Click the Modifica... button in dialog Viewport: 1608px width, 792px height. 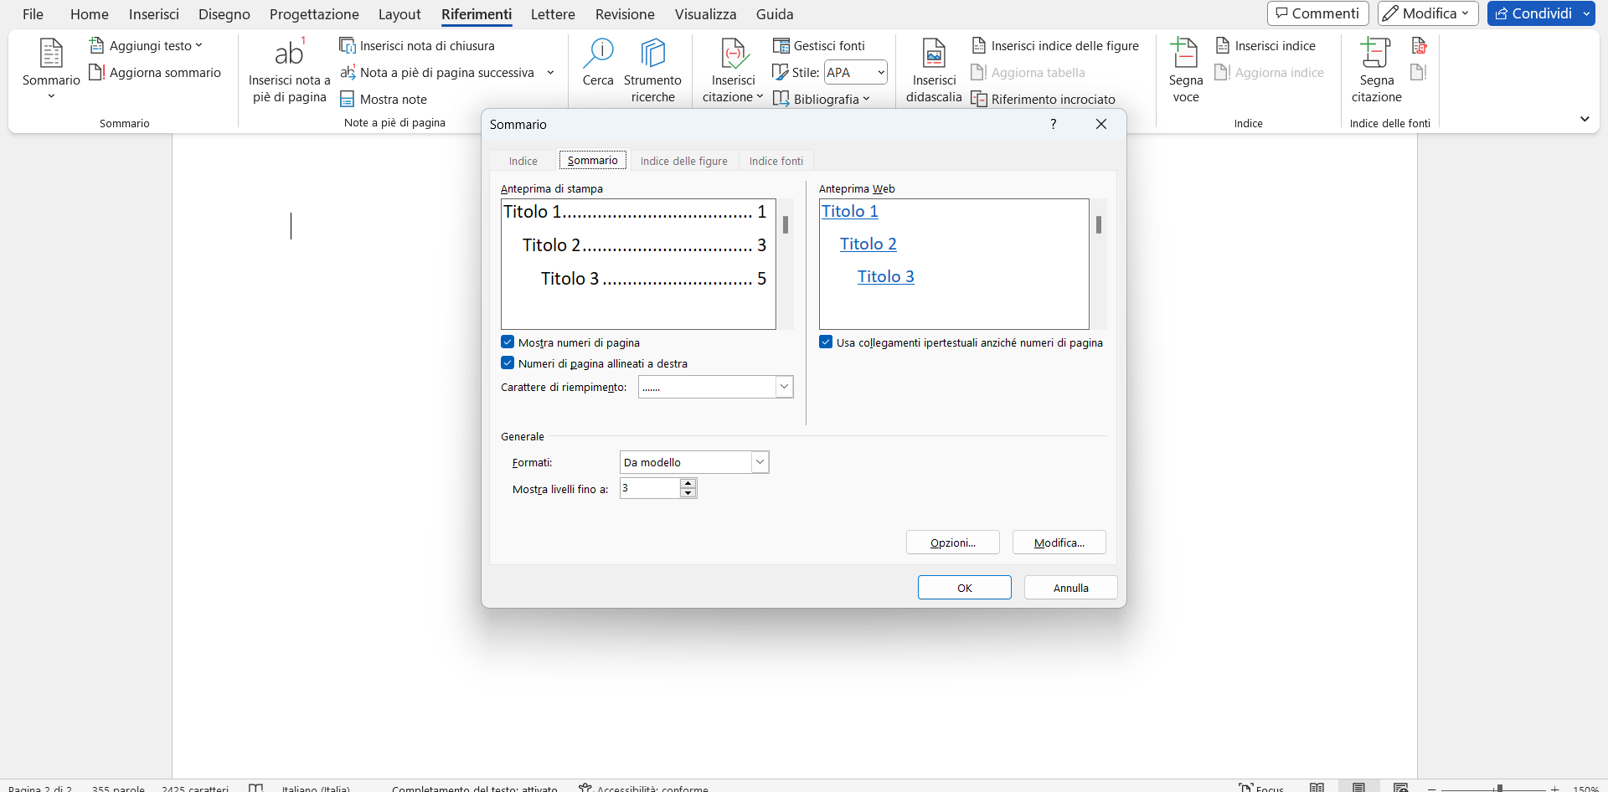point(1059,543)
